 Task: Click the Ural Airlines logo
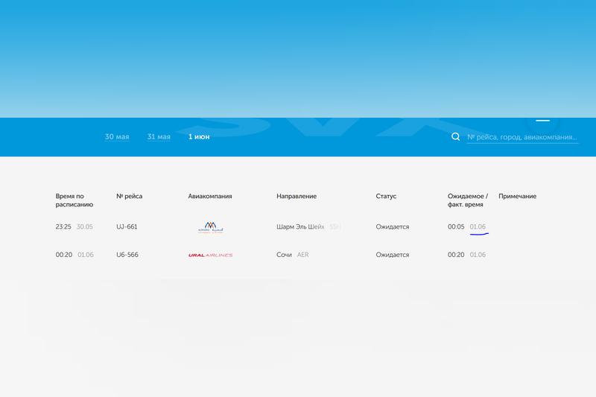click(x=210, y=255)
